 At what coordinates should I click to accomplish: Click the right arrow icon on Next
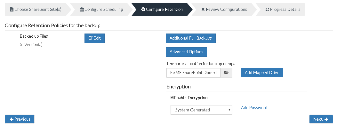pos(326,119)
